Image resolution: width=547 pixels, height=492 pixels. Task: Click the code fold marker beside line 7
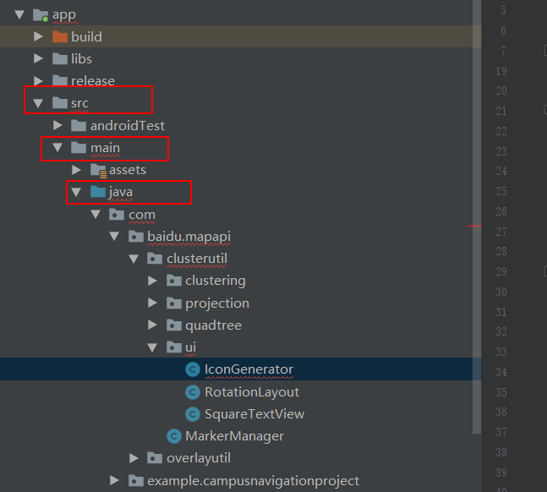[545, 50]
